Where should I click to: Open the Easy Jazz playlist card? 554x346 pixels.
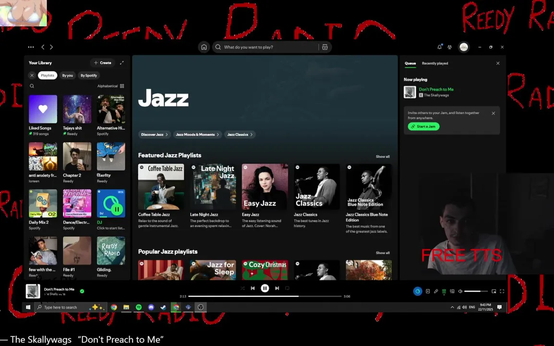265,196
